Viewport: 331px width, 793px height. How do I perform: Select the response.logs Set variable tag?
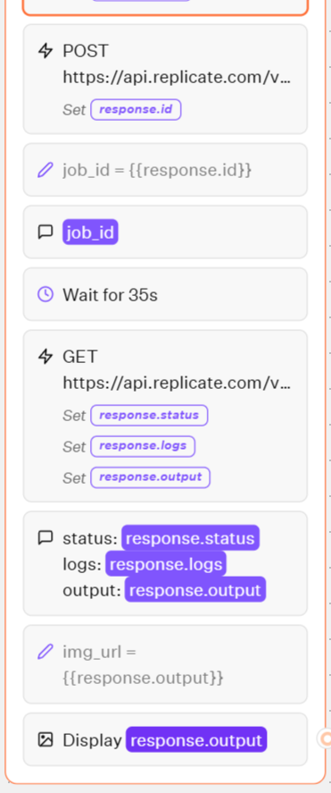[x=143, y=446]
